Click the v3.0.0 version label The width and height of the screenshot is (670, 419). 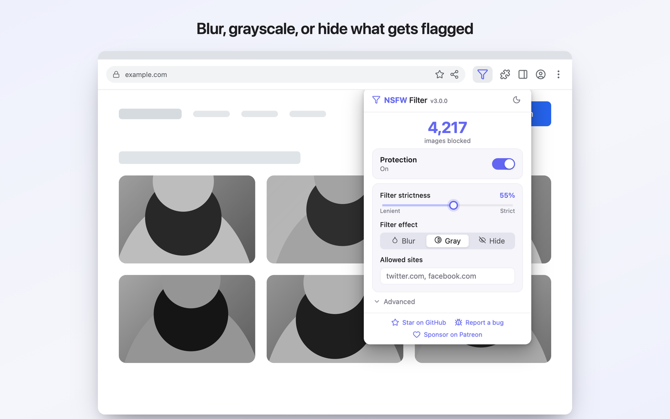[x=439, y=101]
